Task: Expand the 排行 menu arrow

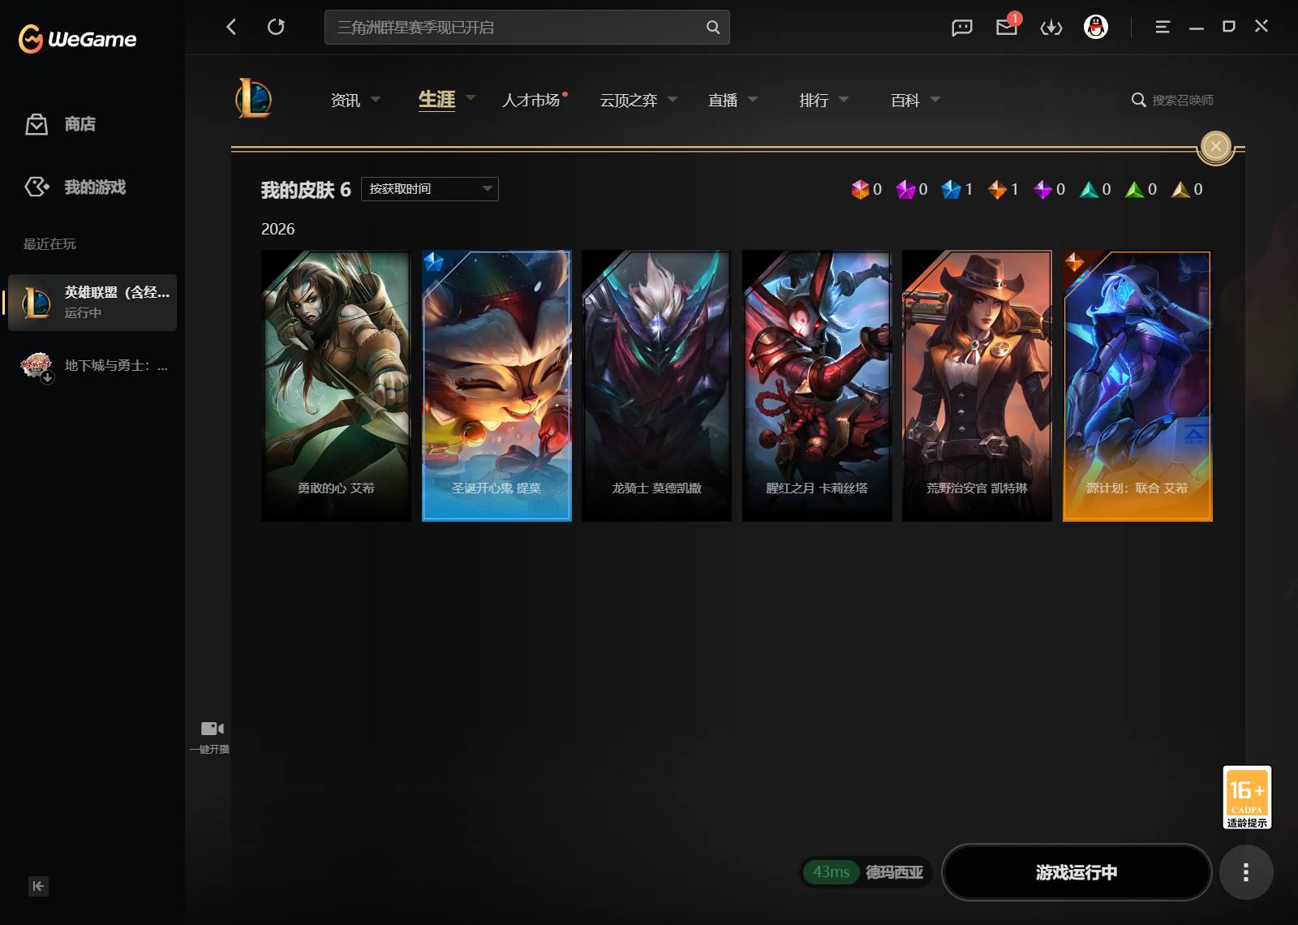Action: [844, 99]
